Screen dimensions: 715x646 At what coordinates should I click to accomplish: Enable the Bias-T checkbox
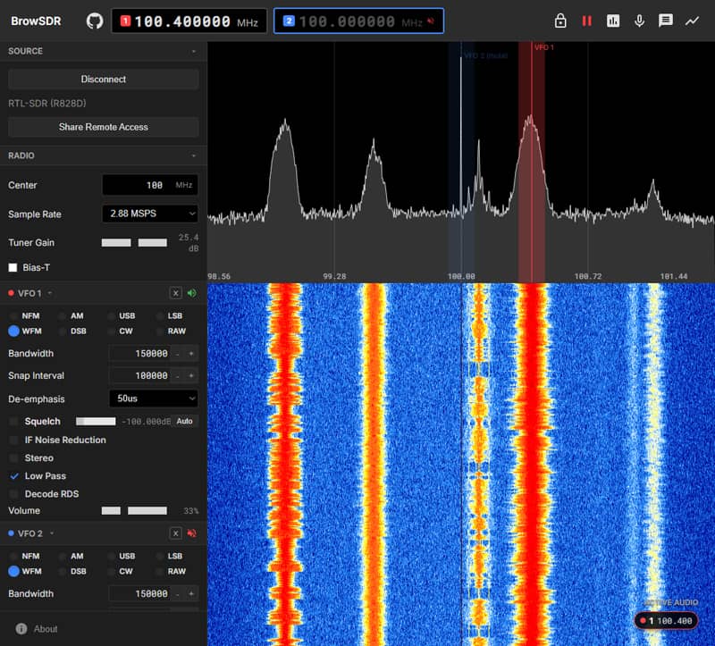click(13, 268)
